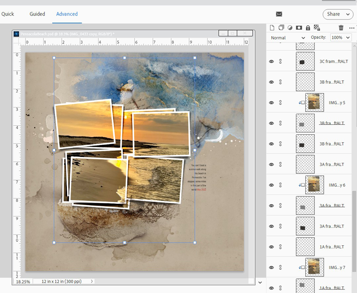Select the Advanced mode tab
The image size is (357, 293).
click(67, 14)
